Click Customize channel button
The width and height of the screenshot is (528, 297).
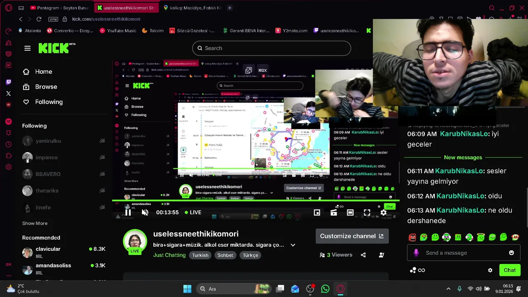[x=352, y=236]
